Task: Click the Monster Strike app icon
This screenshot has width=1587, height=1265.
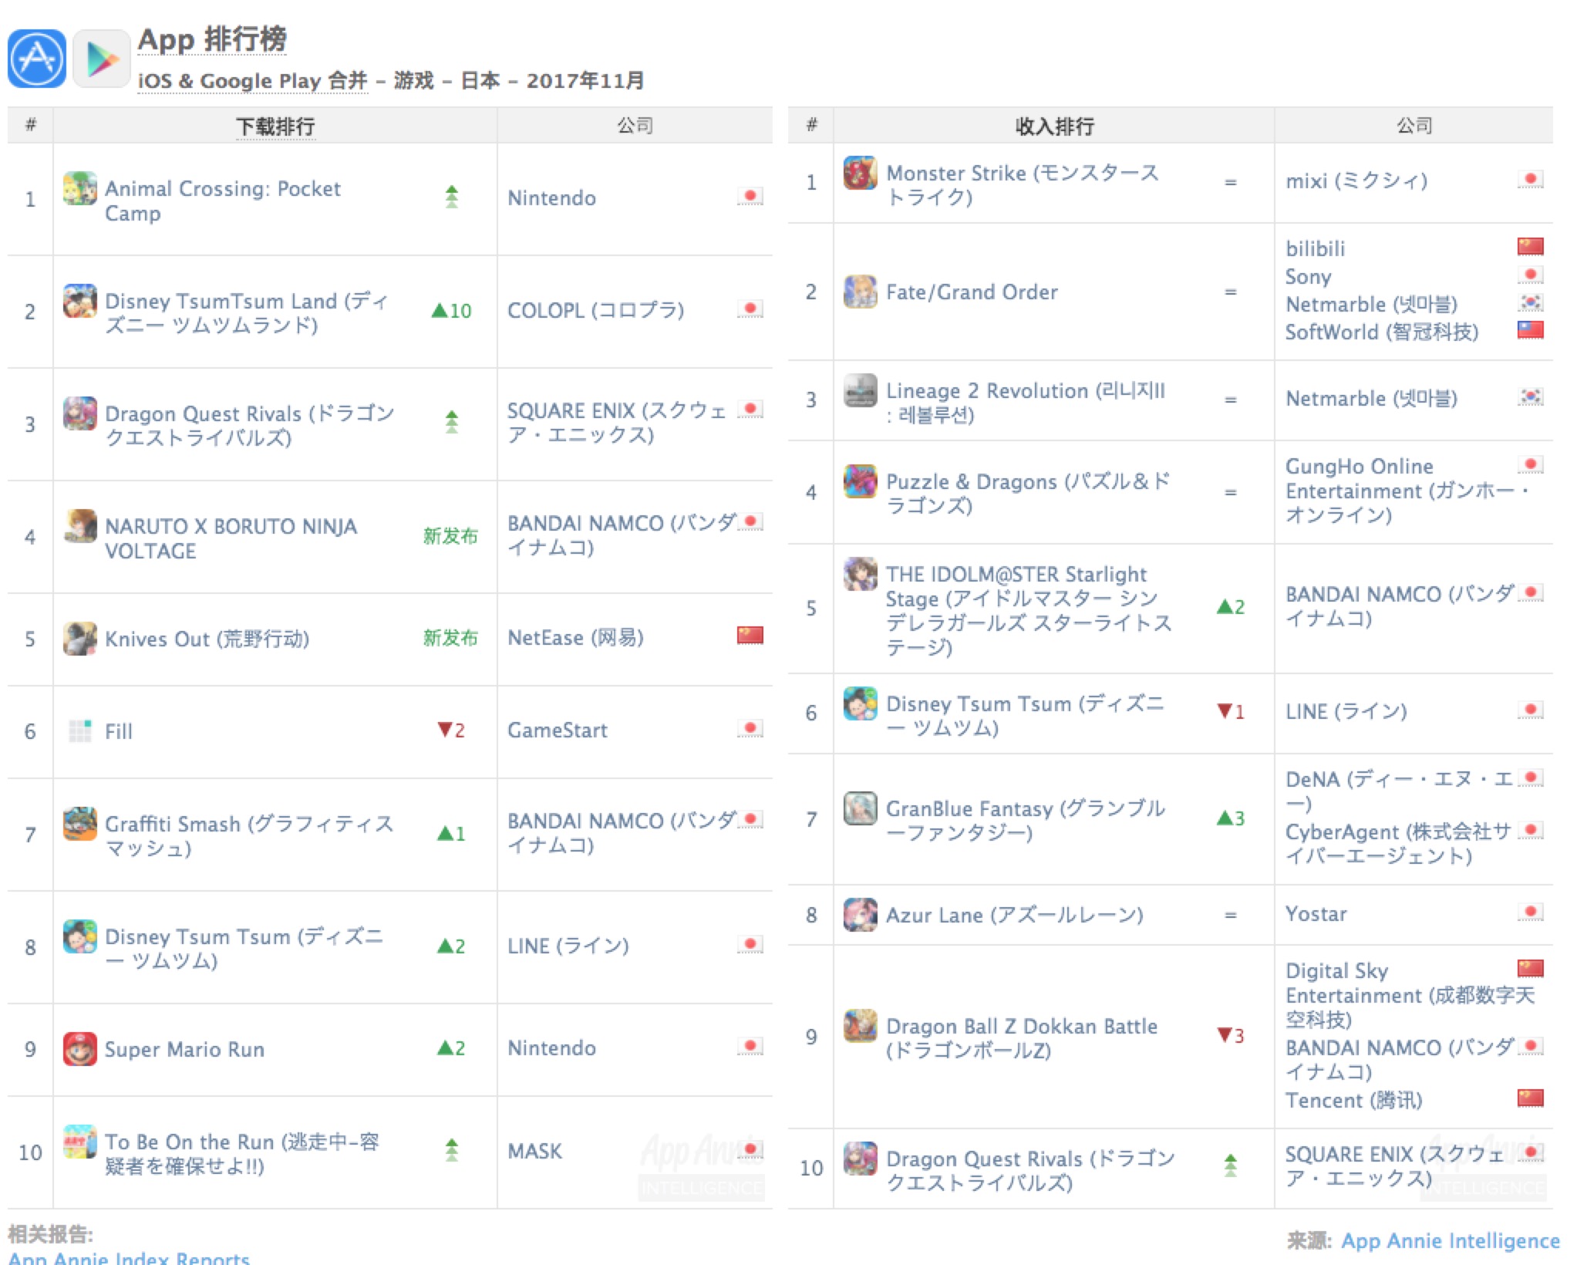Action: coord(861,173)
